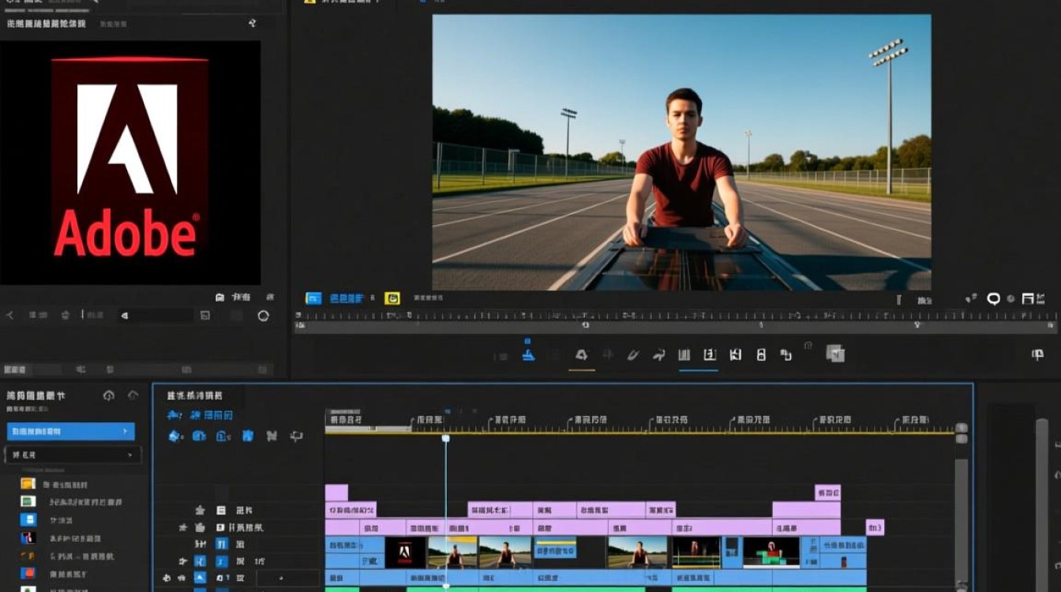
Task: Click the speech bubble icon under the program monitor
Action: click(993, 298)
